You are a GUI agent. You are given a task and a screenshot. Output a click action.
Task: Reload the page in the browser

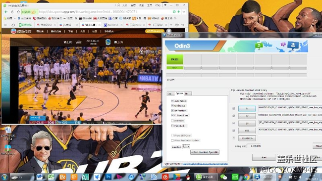(x=12, y=12)
